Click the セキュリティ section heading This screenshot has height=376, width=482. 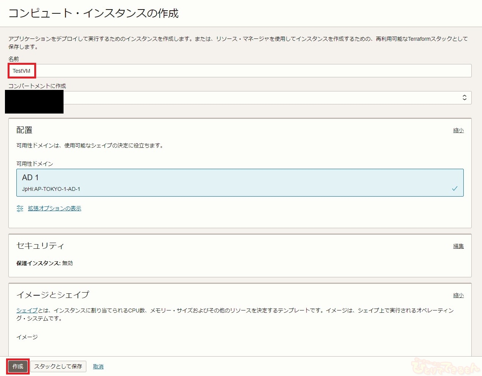[x=40, y=246]
